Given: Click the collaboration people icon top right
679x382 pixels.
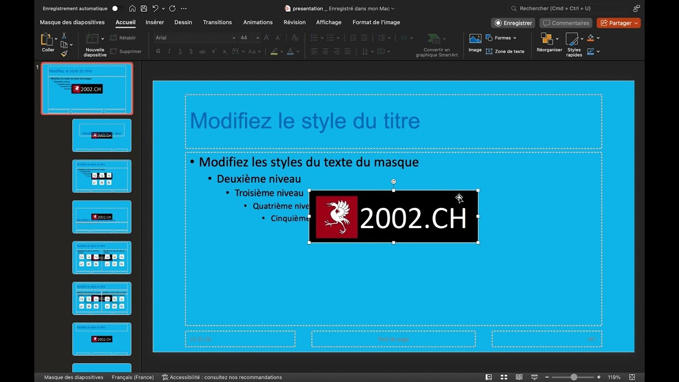Looking at the screenshot, I should 636,8.
